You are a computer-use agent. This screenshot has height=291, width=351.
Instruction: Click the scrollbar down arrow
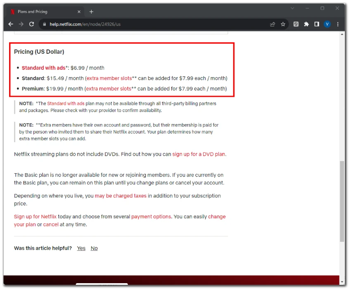(342, 282)
